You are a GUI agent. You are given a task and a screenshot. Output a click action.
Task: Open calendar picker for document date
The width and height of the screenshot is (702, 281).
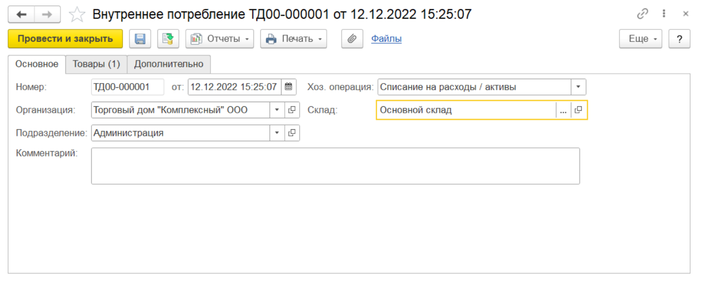pyautogui.click(x=288, y=87)
